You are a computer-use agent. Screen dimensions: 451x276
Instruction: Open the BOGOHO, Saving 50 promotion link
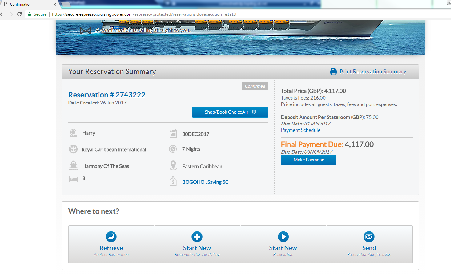pos(205,182)
